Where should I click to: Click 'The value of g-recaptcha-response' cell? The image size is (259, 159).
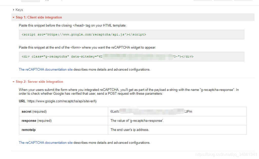point(177,121)
